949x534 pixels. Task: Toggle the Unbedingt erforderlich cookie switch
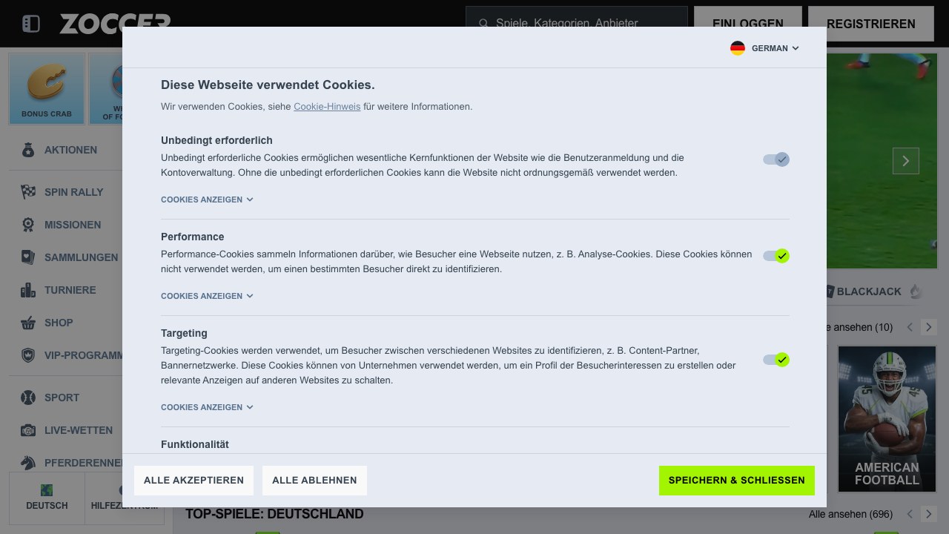tap(776, 159)
